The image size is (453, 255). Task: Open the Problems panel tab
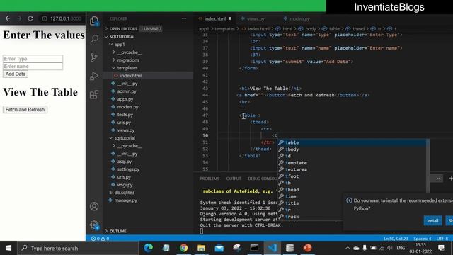pos(210,178)
